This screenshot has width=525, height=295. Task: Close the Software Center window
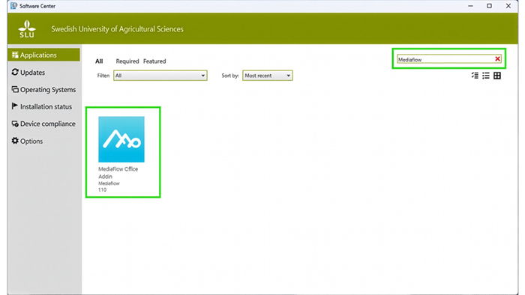pyautogui.click(x=508, y=6)
